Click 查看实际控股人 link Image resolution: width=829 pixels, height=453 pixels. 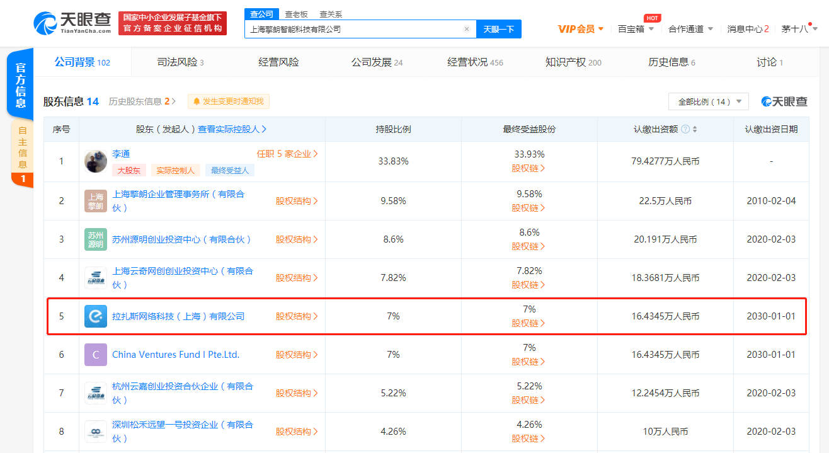(x=232, y=129)
